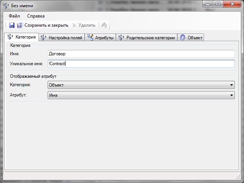Switch to the "Атрибуты" tab
244x183 pixels.
[x=100, y=37]
